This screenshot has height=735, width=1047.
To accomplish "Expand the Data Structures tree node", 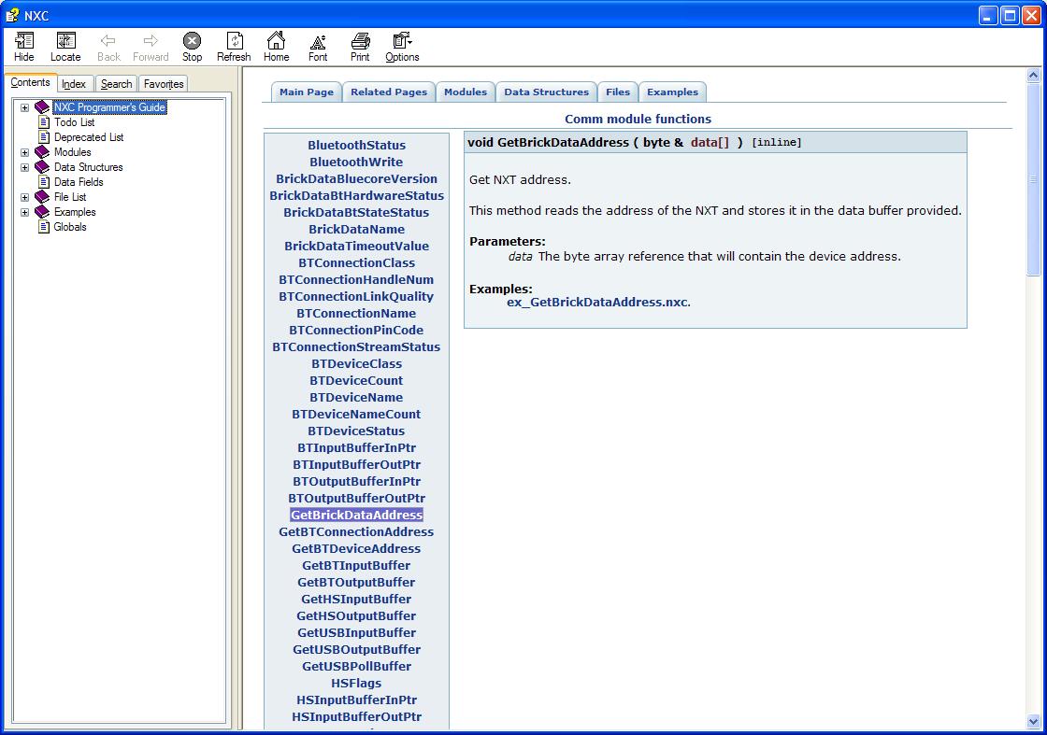I will [25, 167].
